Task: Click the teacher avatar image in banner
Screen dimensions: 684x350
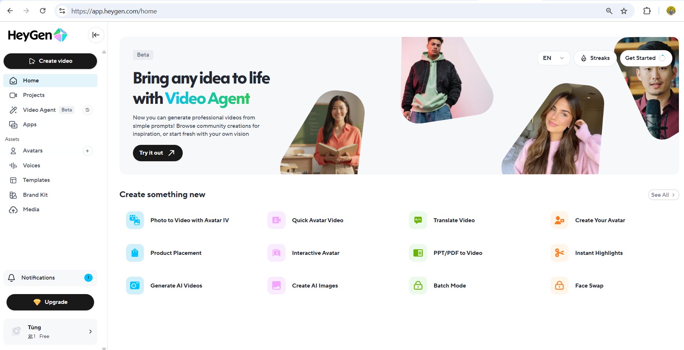Action: pos(323,133)
